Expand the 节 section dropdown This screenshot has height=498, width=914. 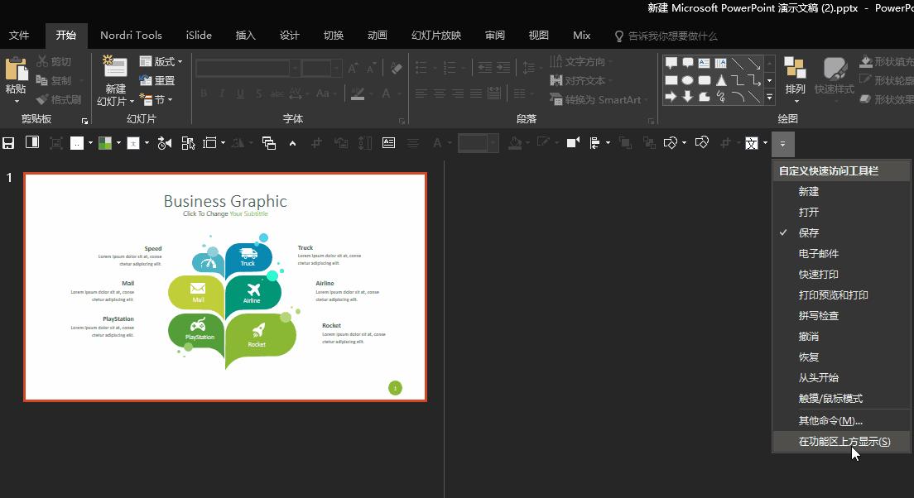pyautogui.click(x=156, y=100)
